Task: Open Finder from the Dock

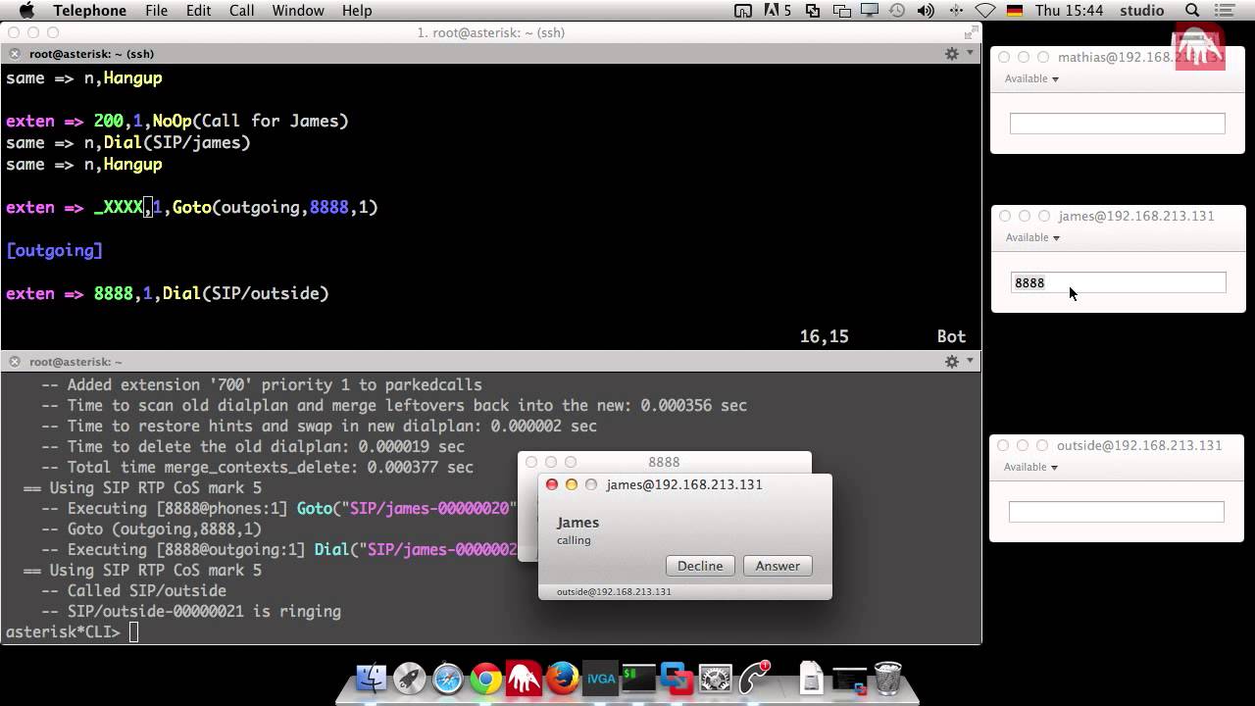Action: click(371, 679)
